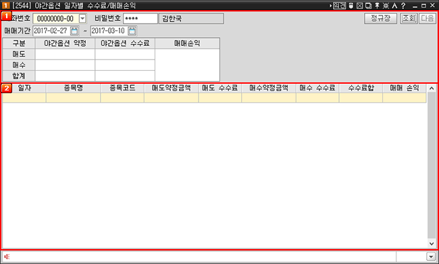The height and width of the screenshot is (264, 439).
Task: Click the 정규장 button
Action: 380,18
